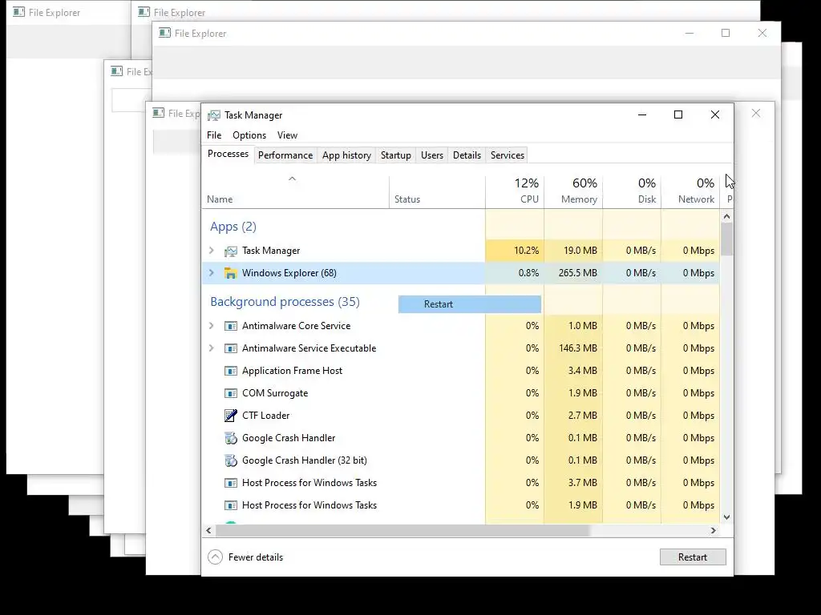Screen dimensions: 821x615
Task: Sort by the Status column header
Action: (x=437, y=191)
